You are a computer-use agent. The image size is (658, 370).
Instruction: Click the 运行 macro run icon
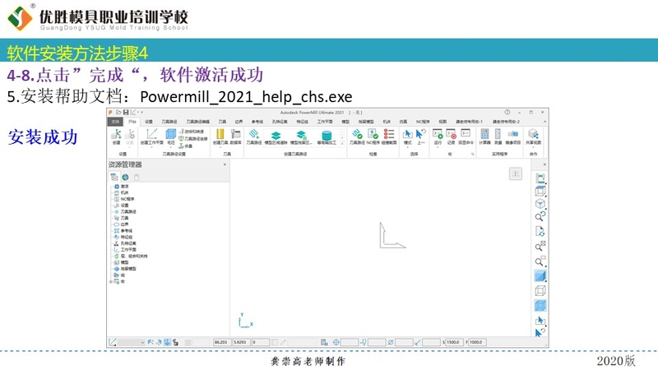pyautogui.click(x=438, y=136)
